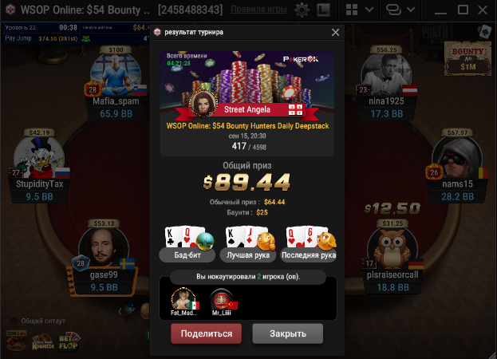The height and width of the screenshot is (359, 497).
Task: Select the Бэд-бит hand tab
Action: click(187, 254)
